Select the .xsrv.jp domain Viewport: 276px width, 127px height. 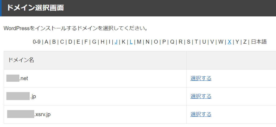(x=201, y=114)
